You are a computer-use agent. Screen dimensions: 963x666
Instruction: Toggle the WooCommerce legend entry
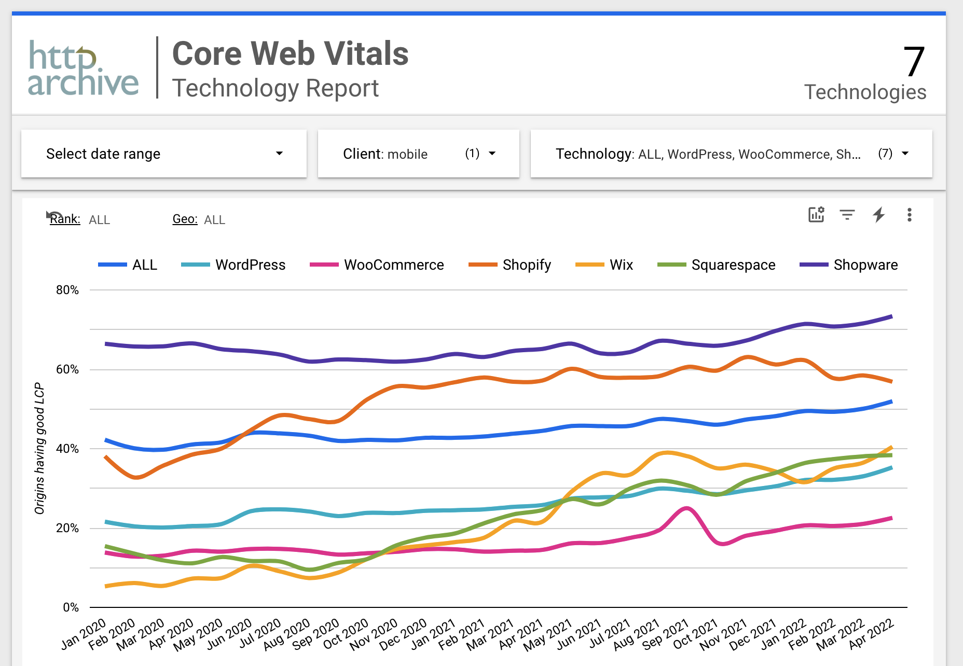pos(377,265)
